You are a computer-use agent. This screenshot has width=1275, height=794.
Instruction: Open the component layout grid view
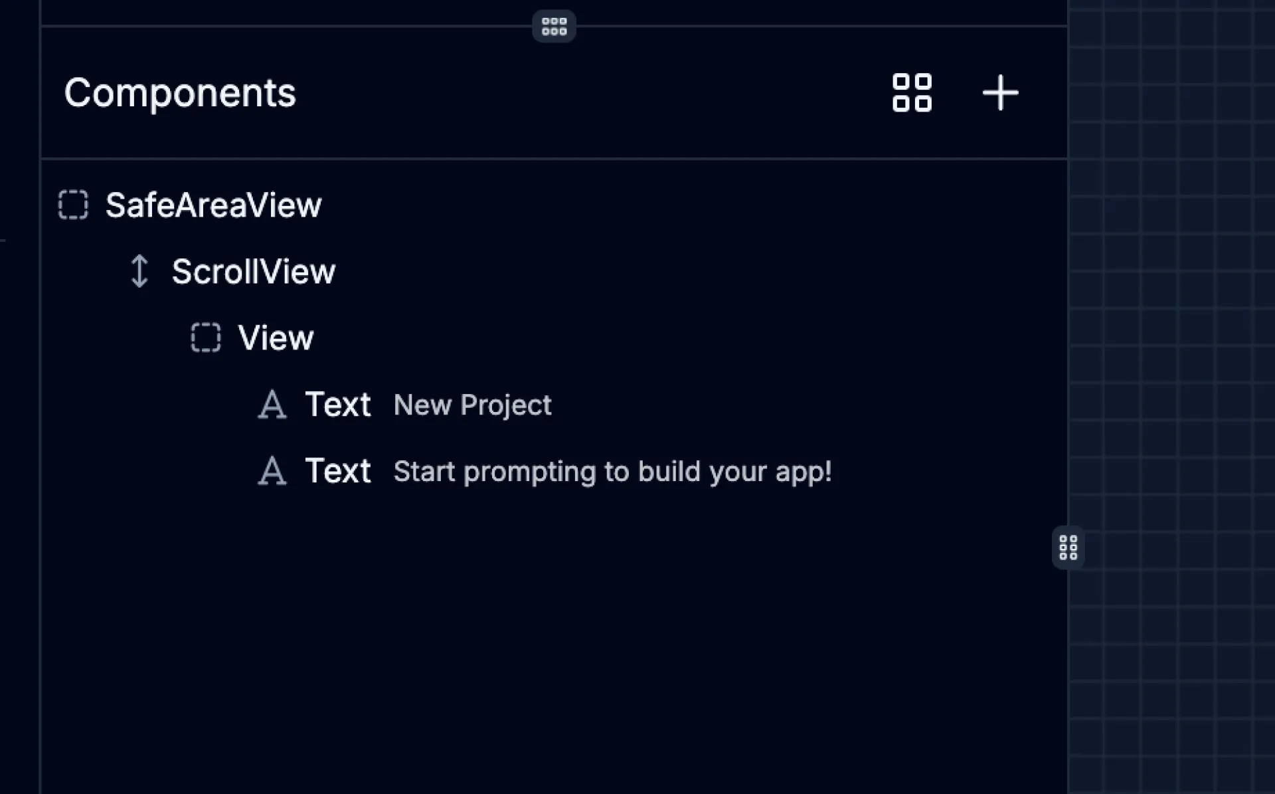click(x=911, y=93)
